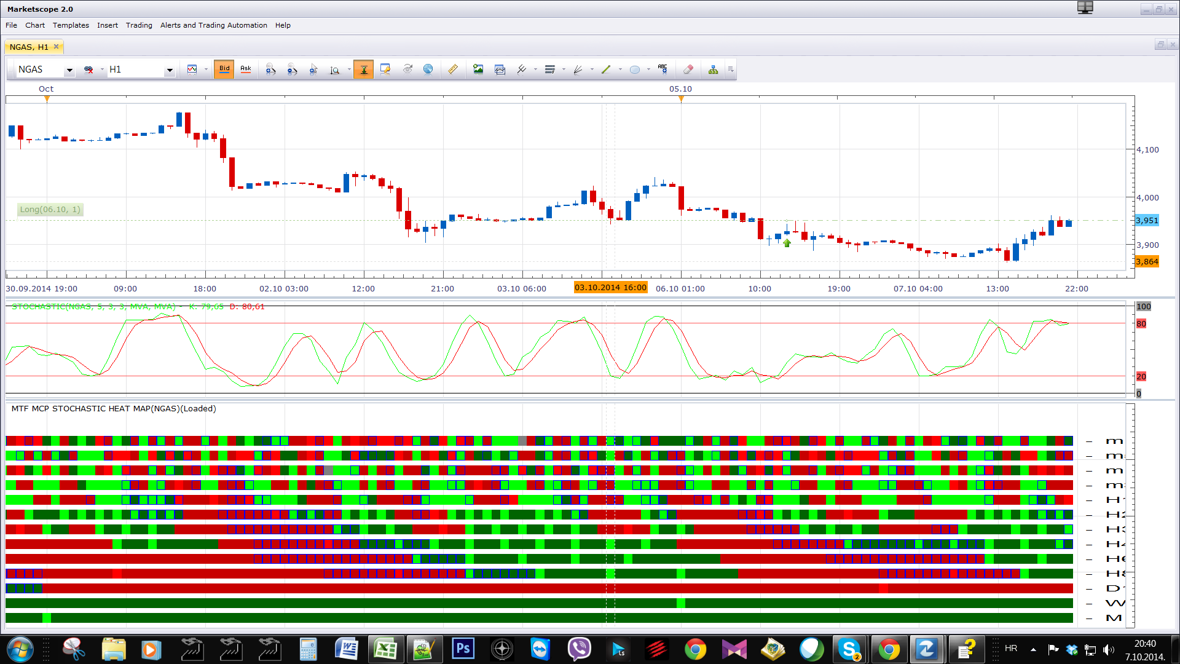The image size is (1180, 664).
Task: Toggle Ask price display
Action: click(x=246, y=69)
